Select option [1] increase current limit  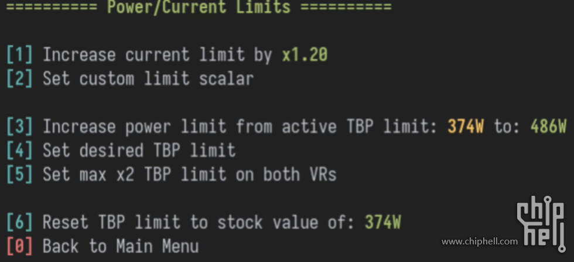pyautogui.click(x=167, y=55)
